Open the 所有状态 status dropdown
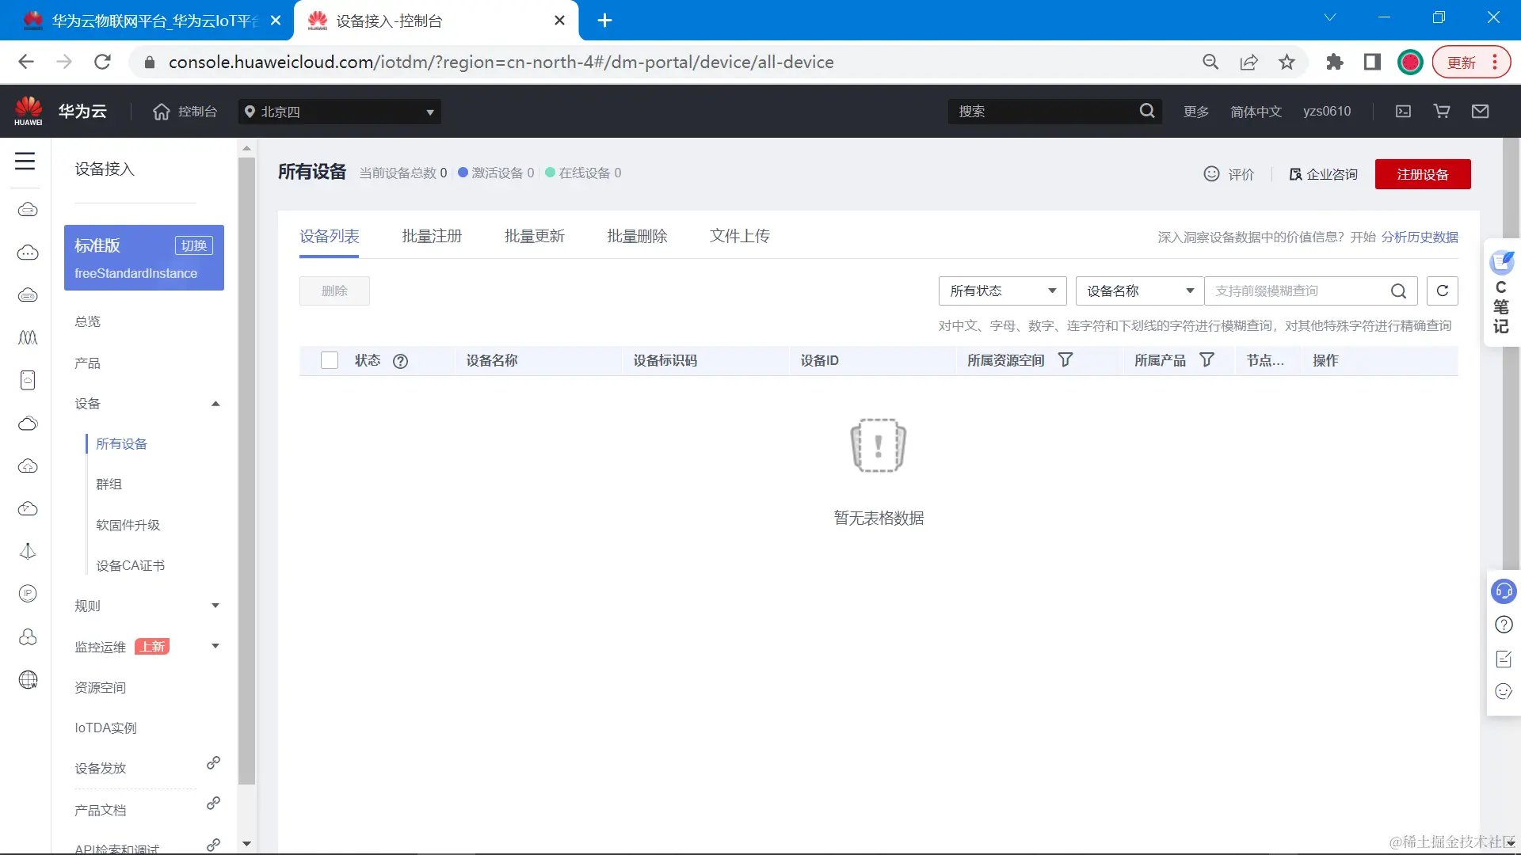 pos(1001,291)
